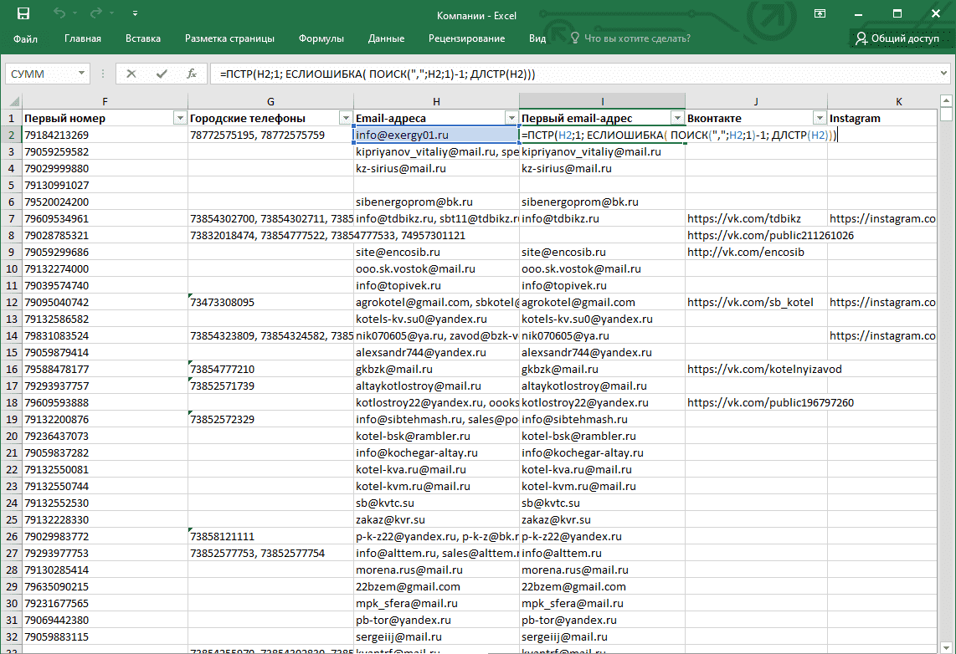Select column F header
The width and height of the screenshot is (956, 654).
[x=105, y=102]
